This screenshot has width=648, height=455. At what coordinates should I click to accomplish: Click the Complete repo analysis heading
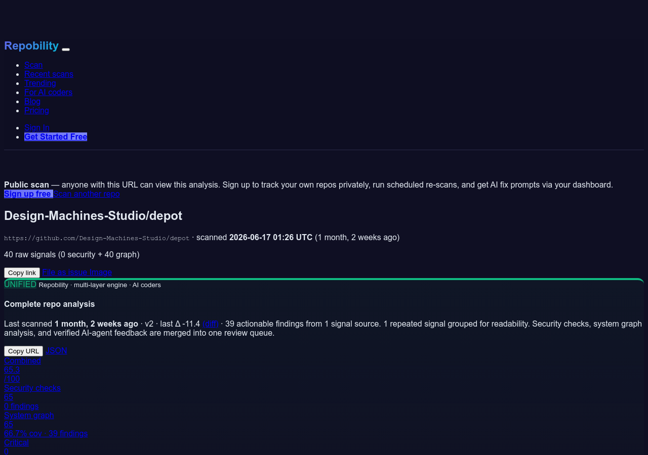point(50,304)
